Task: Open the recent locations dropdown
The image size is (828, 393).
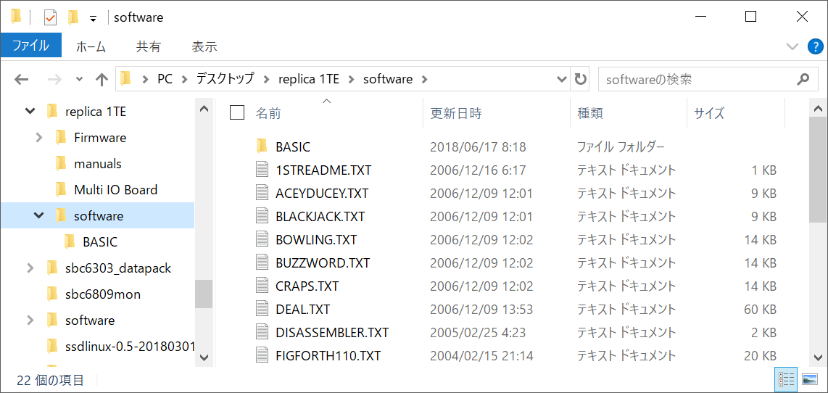Action: pyautogui.click(x=79, y=80)
